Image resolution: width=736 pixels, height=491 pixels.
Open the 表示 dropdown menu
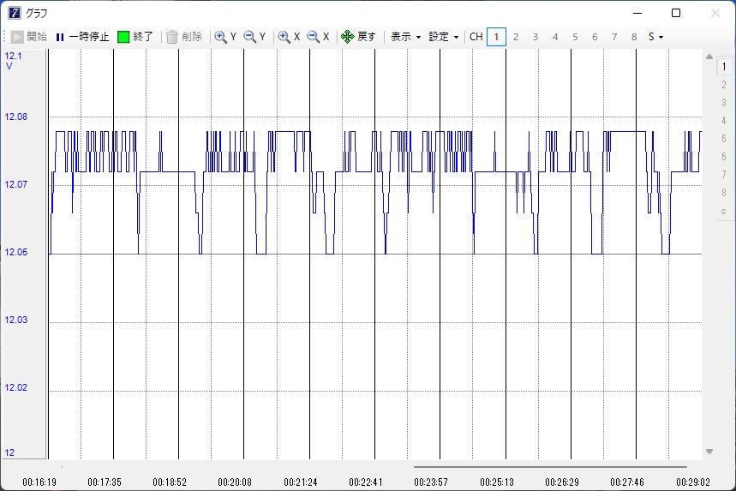pos(405,37)
